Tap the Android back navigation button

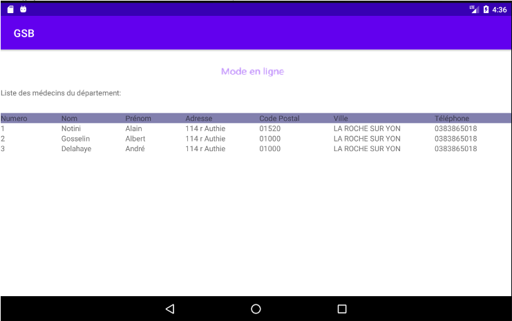click(x=170, y=309)
